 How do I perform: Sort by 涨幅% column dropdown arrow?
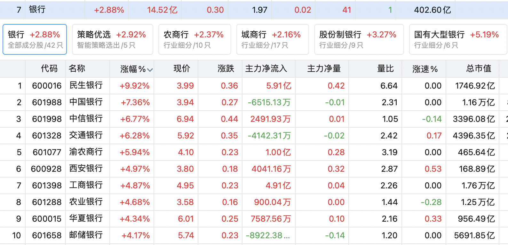tap(150, 70)
